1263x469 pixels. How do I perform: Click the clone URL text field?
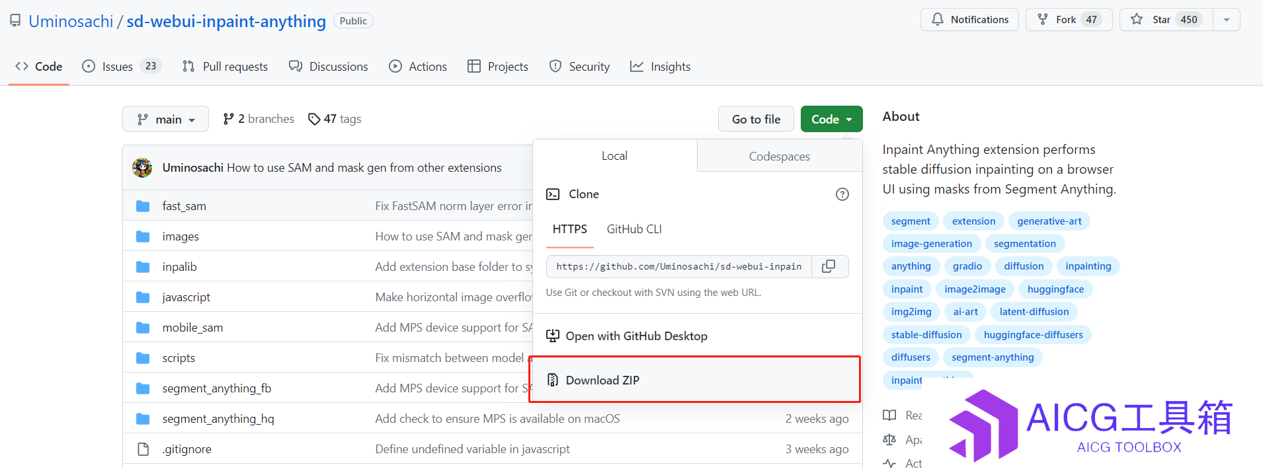click(679, 266)
